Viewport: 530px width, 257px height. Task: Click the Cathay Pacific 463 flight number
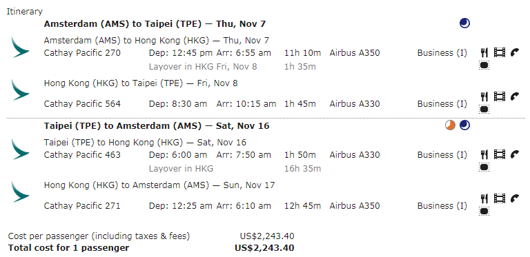(82, 155)
